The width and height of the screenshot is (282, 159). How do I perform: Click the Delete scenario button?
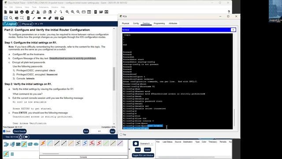point(147,150)
